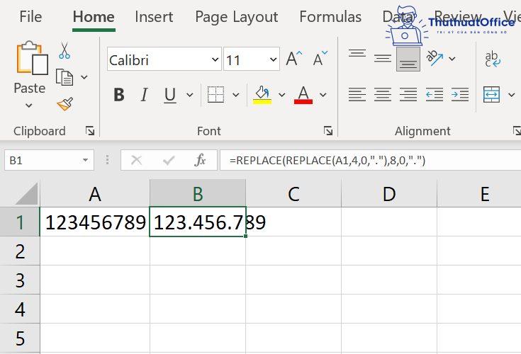Decrease font size with small A

(320, 59)
